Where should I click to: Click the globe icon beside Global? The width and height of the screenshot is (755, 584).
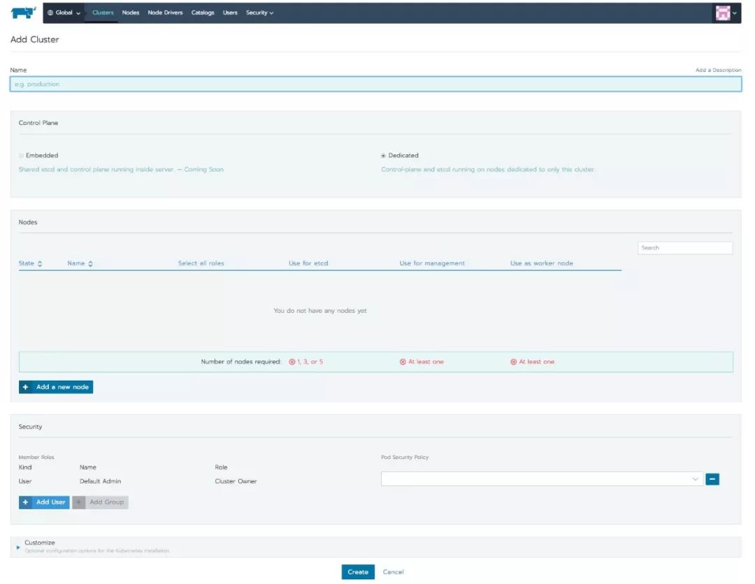click(50, 13)
